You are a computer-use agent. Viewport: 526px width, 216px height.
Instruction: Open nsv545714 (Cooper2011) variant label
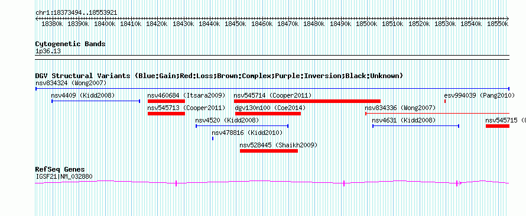(272, 95)
